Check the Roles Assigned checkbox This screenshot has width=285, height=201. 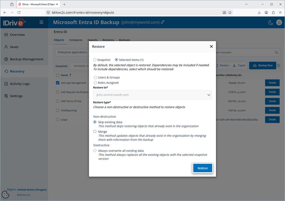tap(95, 83)
